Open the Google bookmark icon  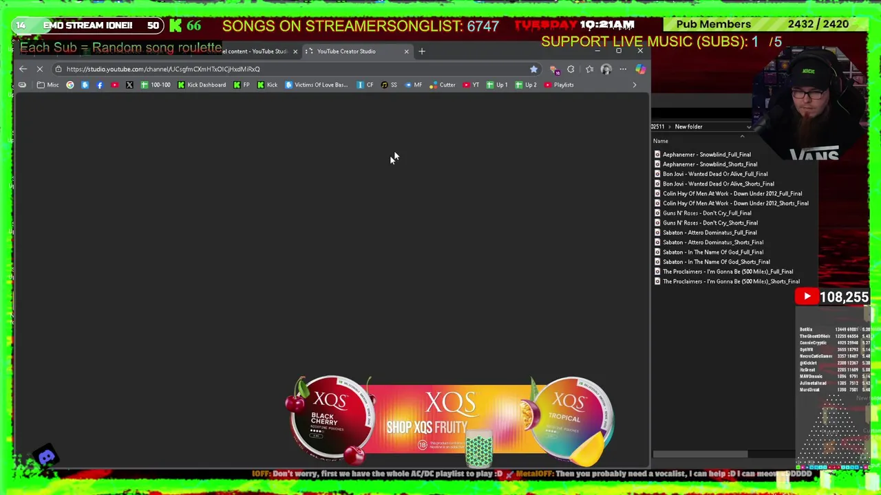[x=70, y=85]
